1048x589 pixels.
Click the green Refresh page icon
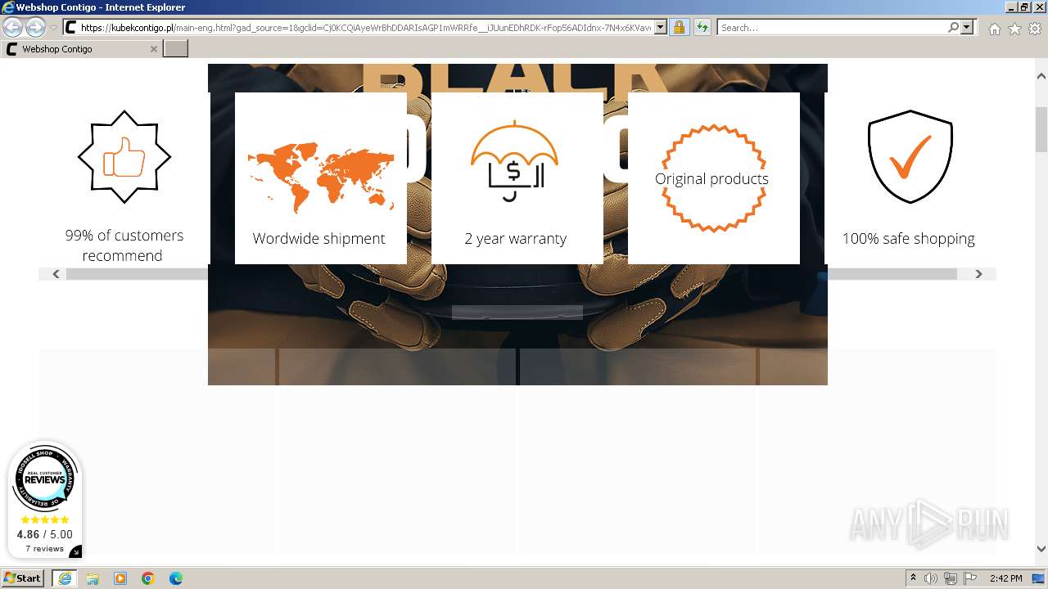tap(702, 27)
